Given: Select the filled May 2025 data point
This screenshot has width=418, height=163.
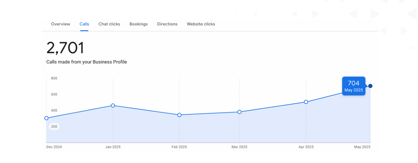Looking at the screenshot, I should click(370, 86).
